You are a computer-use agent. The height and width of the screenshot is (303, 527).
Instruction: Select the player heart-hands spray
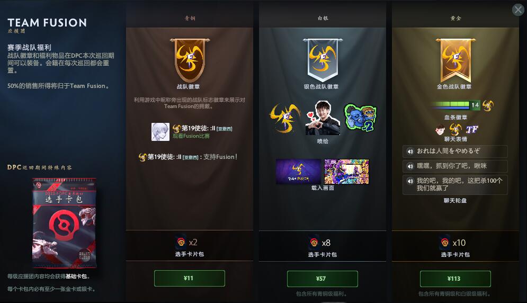pos(323,118)
